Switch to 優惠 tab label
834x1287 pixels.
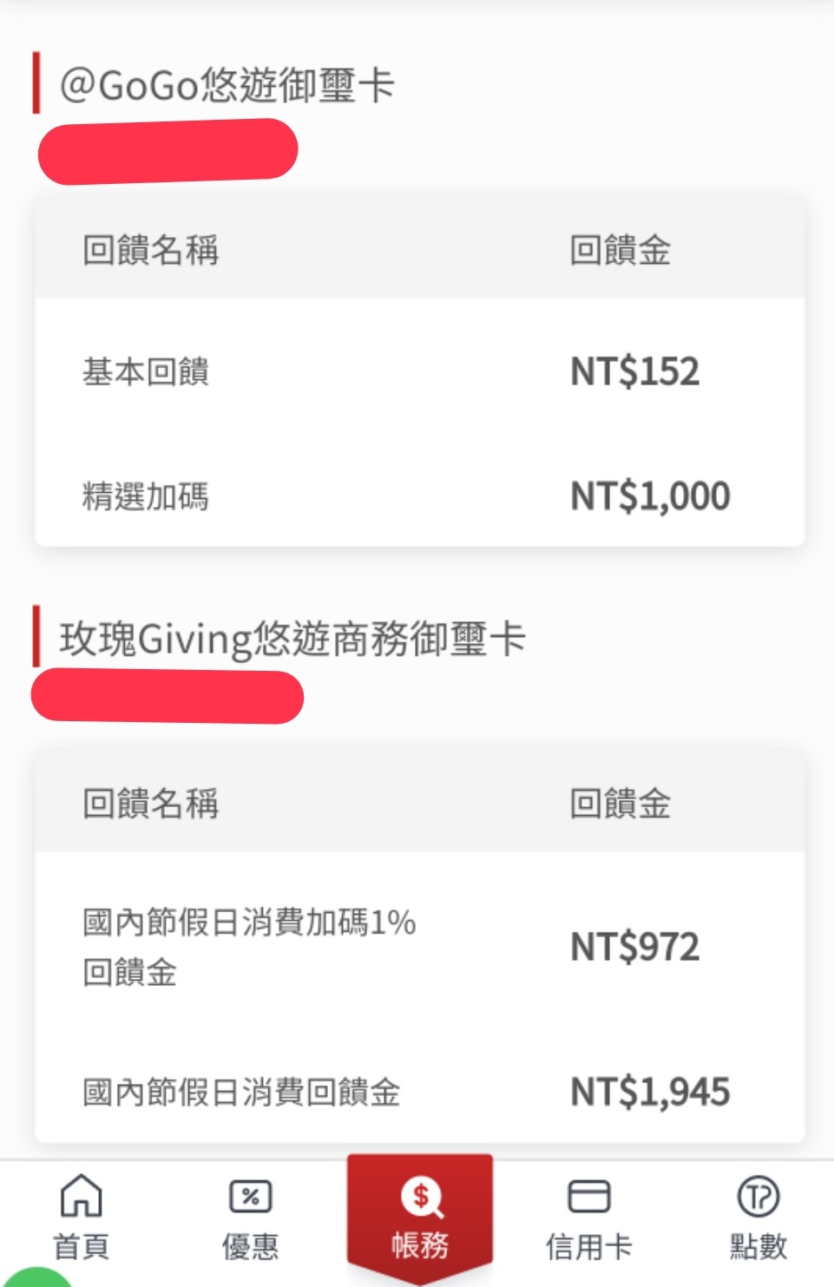[250, 1247]
